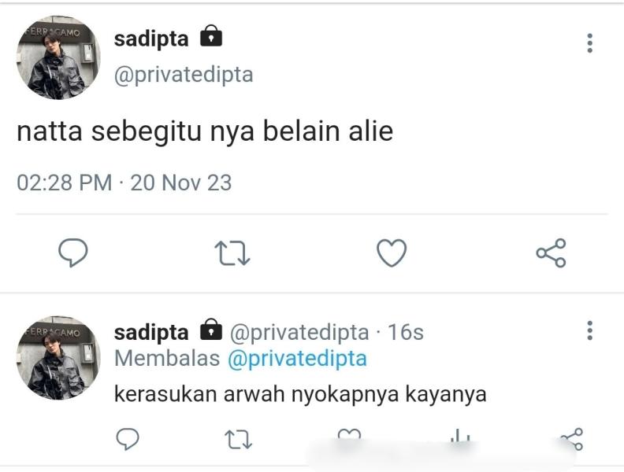Viewport: 624px width, 472px height.
Task: Click the lock icon beside main sadipta name
Action: (210, 37)
